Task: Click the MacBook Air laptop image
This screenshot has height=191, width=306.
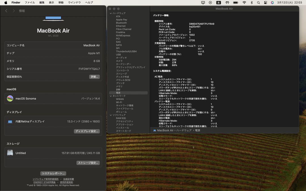Action: pyautogui.click(x=53, y=18)
